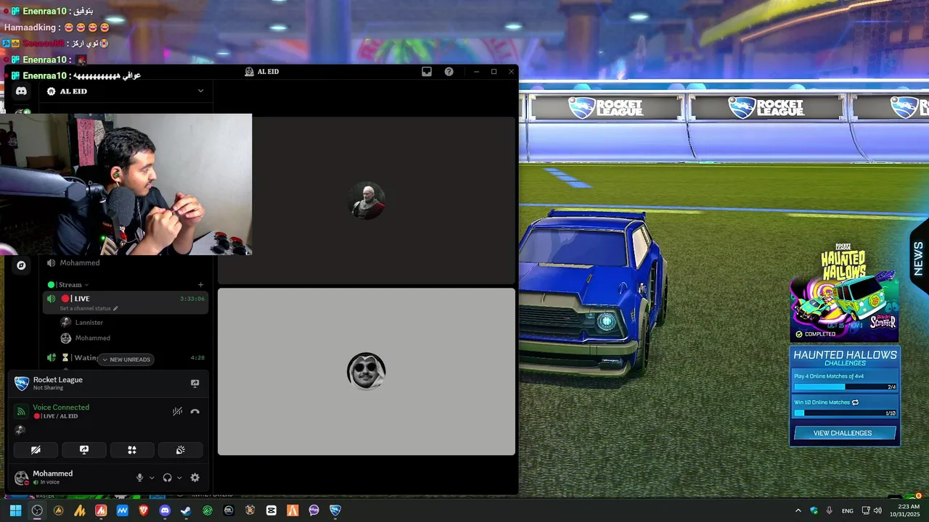Select the AL EID server name in the sidebar header
This screenshot has height=522, width=929.
click(73, 91)
